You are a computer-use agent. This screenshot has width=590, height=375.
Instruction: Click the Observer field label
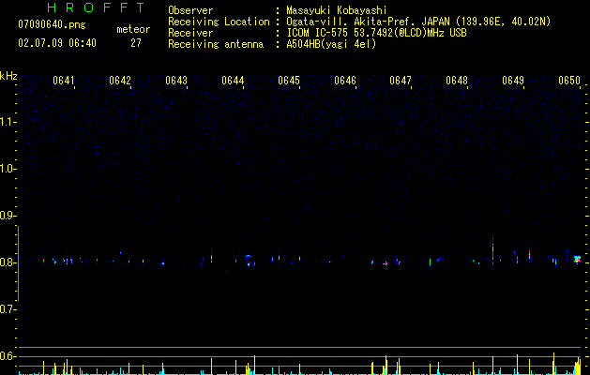[190, 10]
